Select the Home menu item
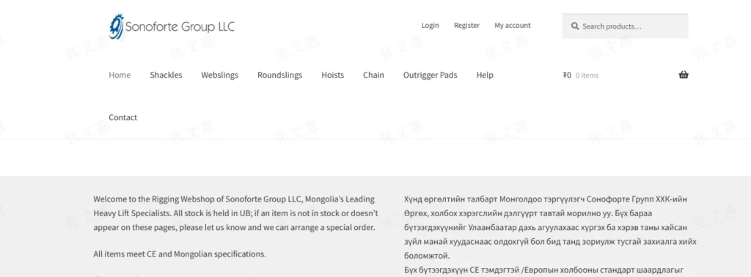The image size is (751, 277). tap(120, 75)
